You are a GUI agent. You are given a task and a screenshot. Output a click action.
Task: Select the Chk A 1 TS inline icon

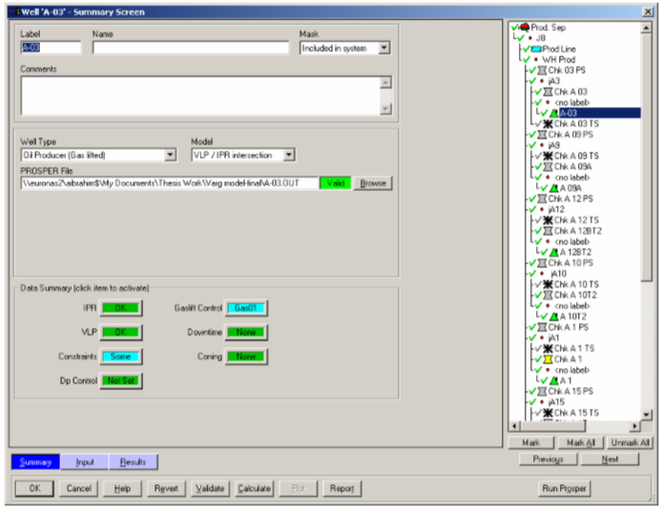[548, 349]
